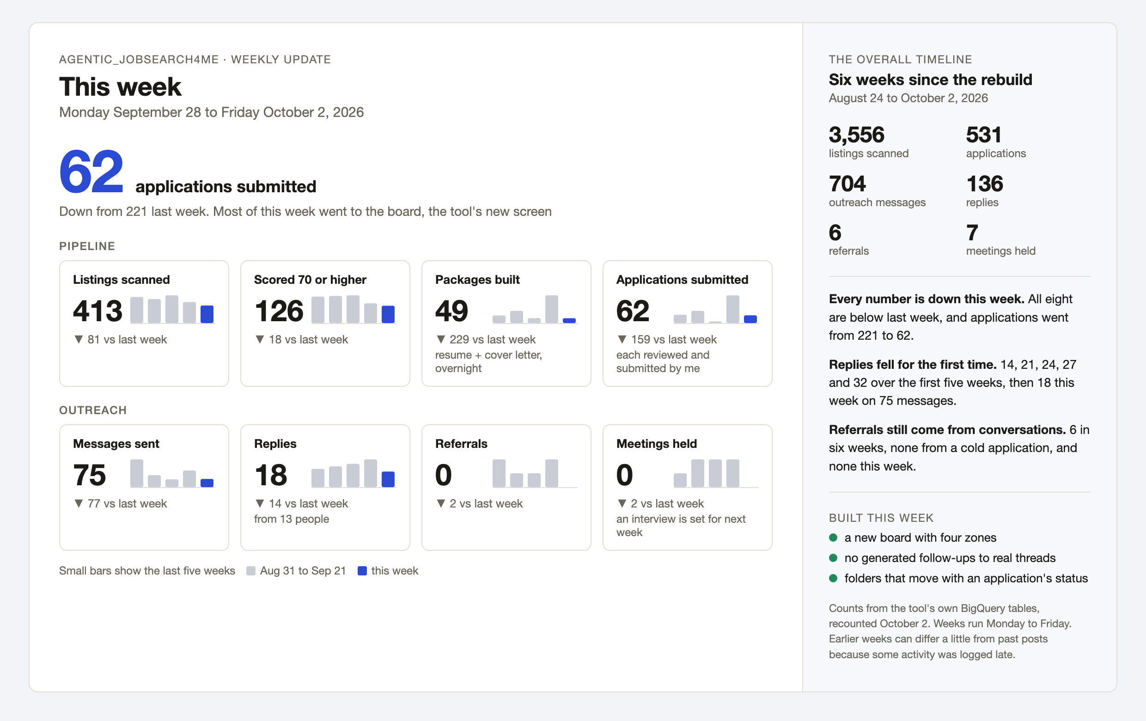Click the '3,556' listings scanned total

tap(857, 134)
